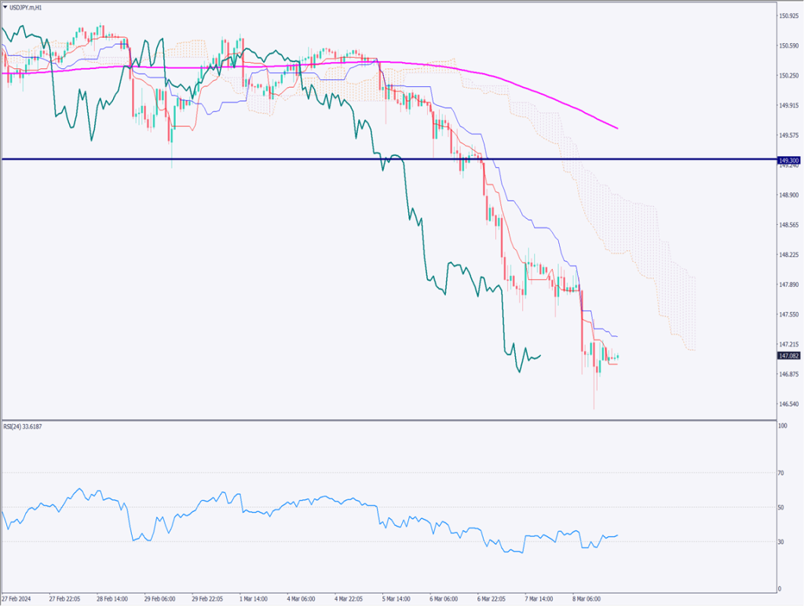Image resolution: width=804 pixels, height=606 pixels.
Task: Click the 147.550 price scale value
Action: [x=788, y=314]
